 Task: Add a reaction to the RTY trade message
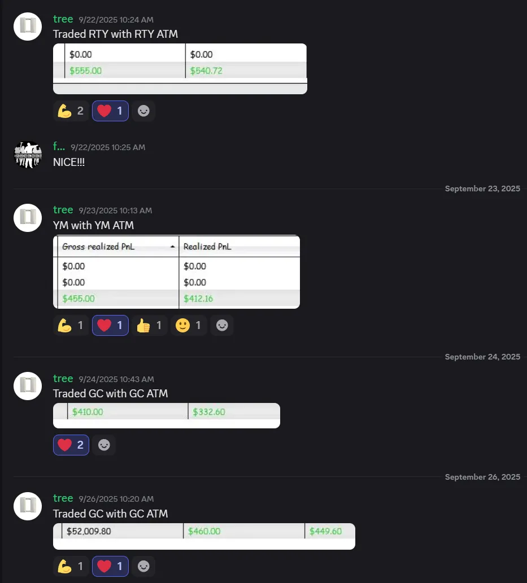143,111
